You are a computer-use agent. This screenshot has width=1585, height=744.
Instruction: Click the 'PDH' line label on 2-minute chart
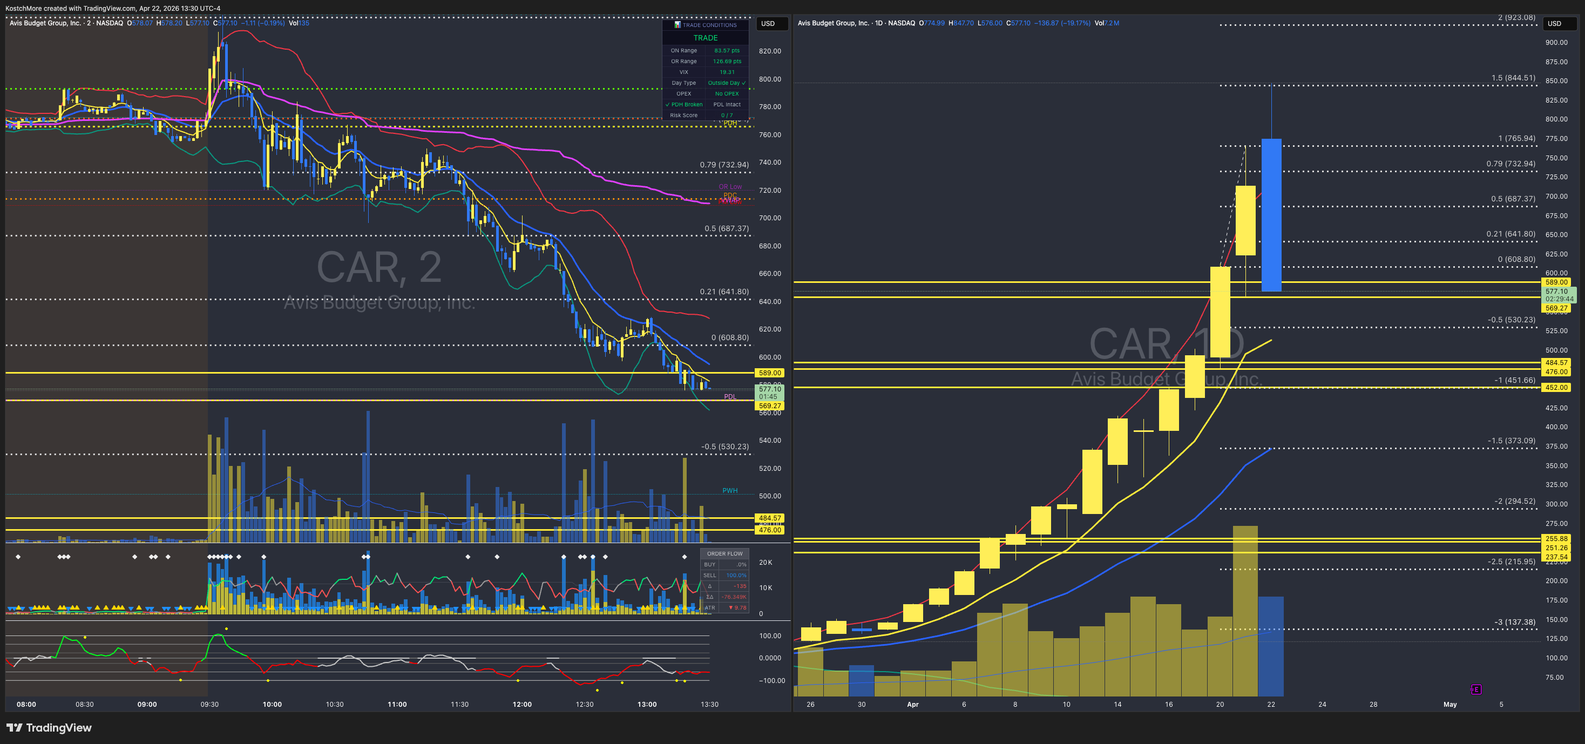coord(730,123)
